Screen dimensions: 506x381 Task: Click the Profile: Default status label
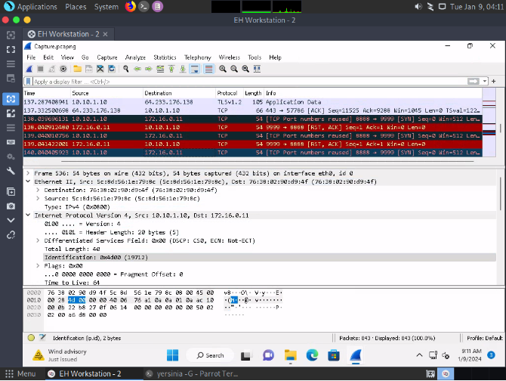click(x=484, y=338)
